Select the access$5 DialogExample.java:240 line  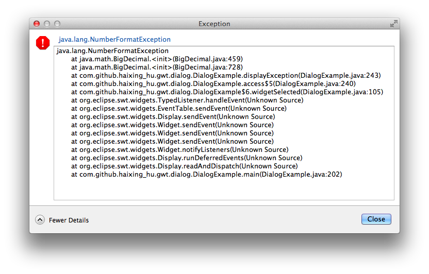point(213,83)
